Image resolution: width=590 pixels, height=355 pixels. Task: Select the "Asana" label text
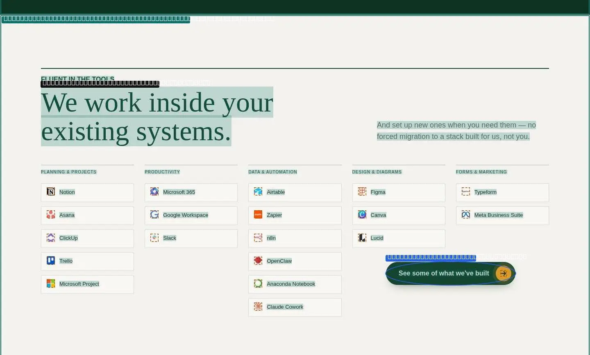pyautogui.click(x=67, y=215)
